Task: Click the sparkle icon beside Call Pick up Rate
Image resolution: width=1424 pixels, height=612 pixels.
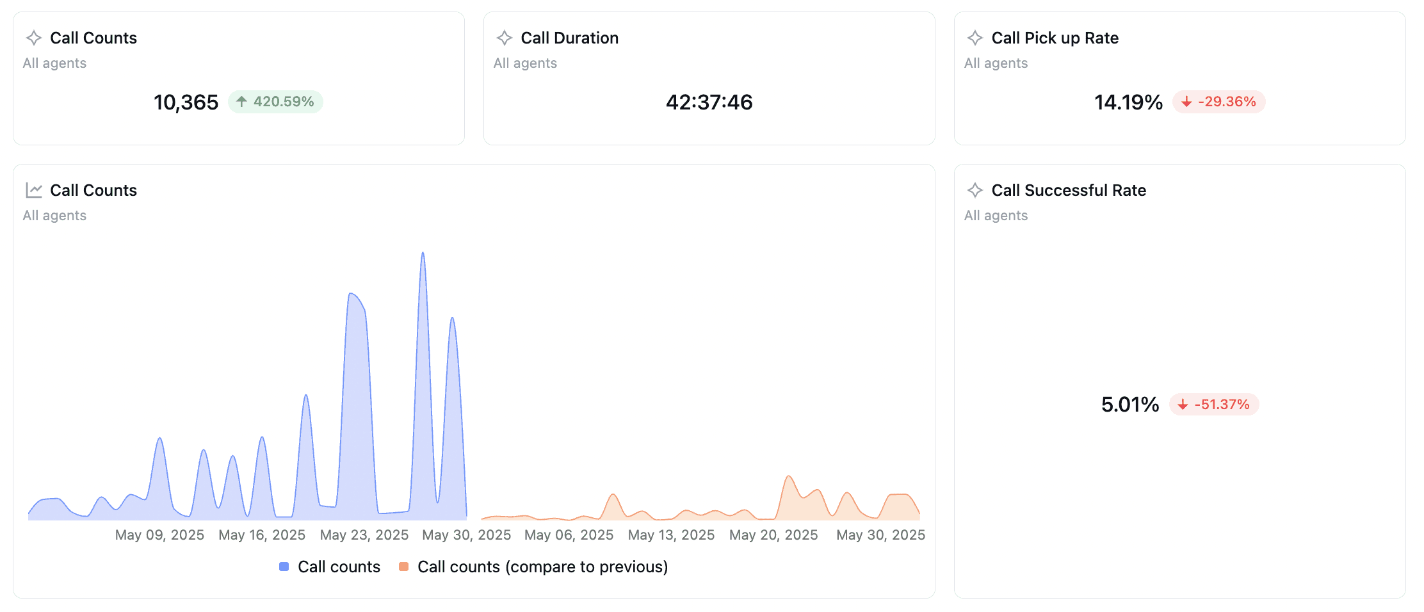Action: pyautogui.click(x=975, y=38)
